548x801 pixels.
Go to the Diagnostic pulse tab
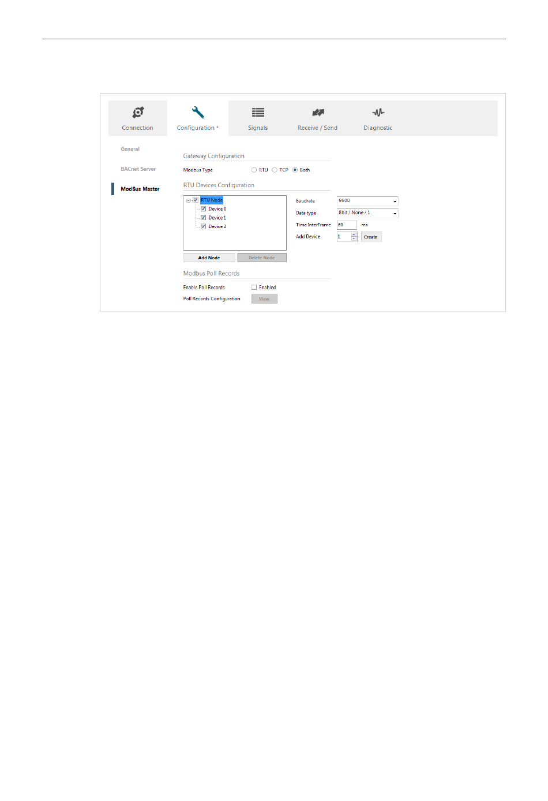pyautogui.click(x=378, y=118)
